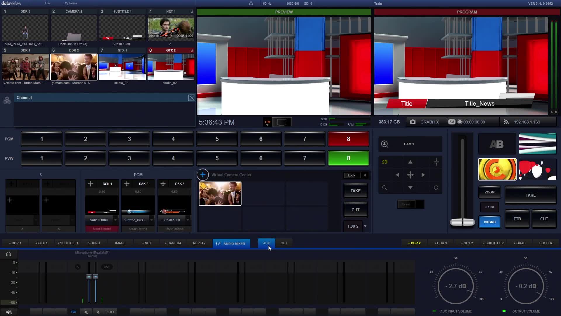This screenshot has height=316, width=561.
Task: Click the Maroon 5 thumbnail in DDR 2
Action: pos(74,67)
